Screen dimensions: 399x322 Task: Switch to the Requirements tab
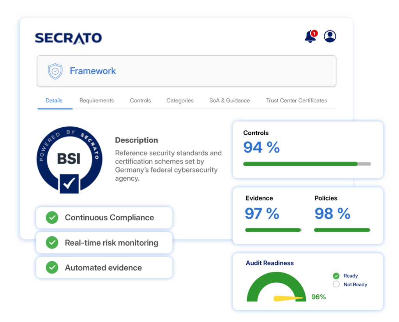(x=97, y=100)
